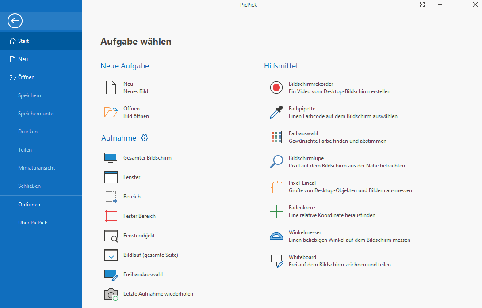Open Über PicPick in the sidebar
This screenshot has height=308, width=482.
(41, 223)
